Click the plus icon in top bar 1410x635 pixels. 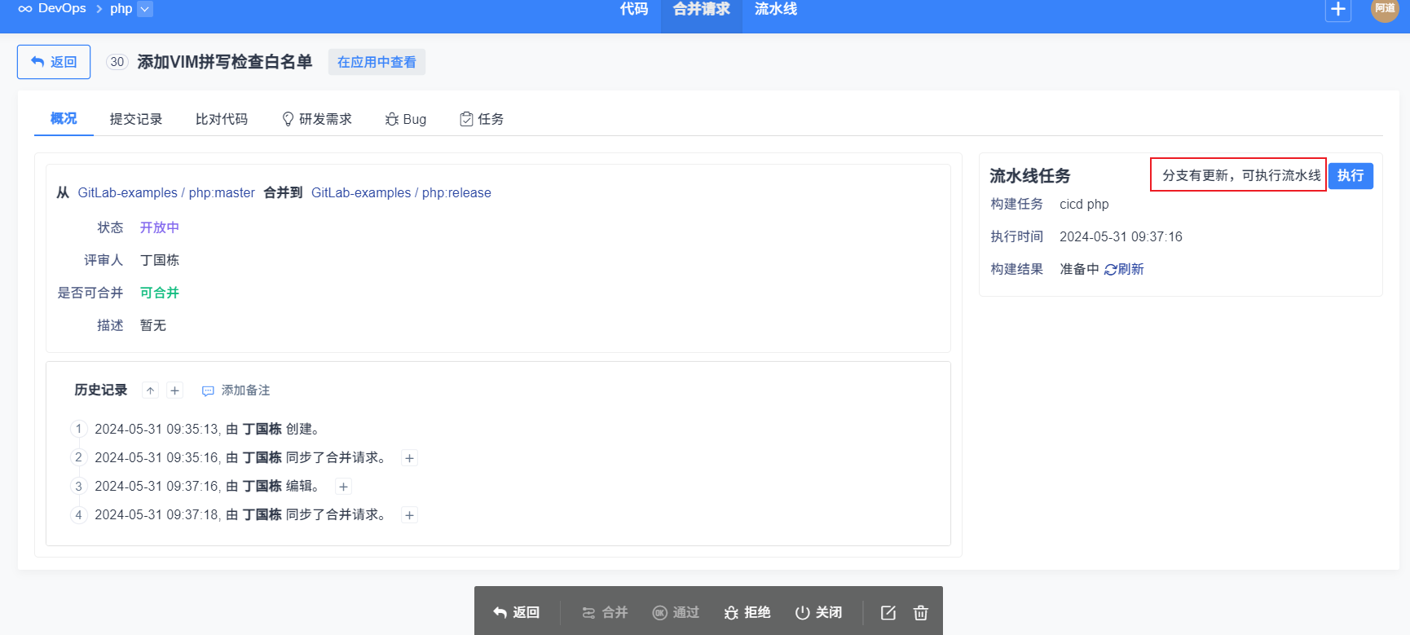pos(1337,9)
